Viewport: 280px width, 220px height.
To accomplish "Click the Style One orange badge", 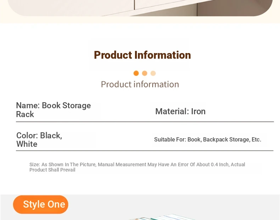I will pyautogui.click(x=40, y=204).
